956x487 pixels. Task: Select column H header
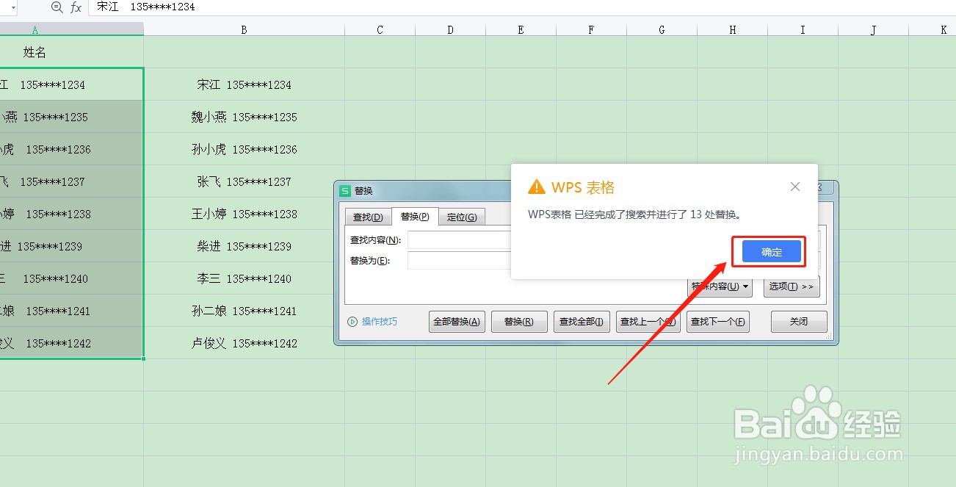coord(732,29)
